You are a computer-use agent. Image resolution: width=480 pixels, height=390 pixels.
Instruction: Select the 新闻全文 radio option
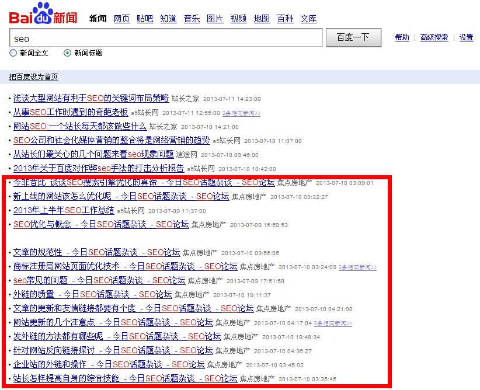(x=13, y=53)
